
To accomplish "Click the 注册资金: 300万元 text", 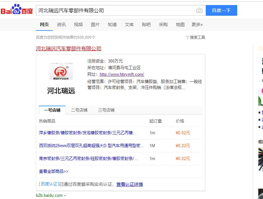I will click(x=105, y=61).
